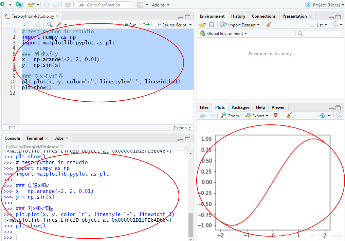Open the Project: (None) dropdown
Screen dimensions: 345x241
(325, 5)
